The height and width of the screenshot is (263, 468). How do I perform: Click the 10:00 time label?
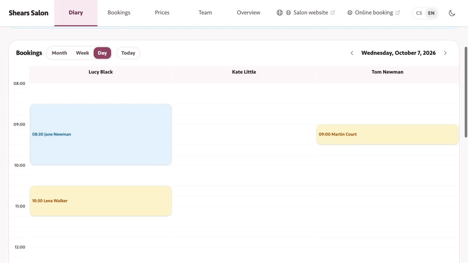click(20, 165)
